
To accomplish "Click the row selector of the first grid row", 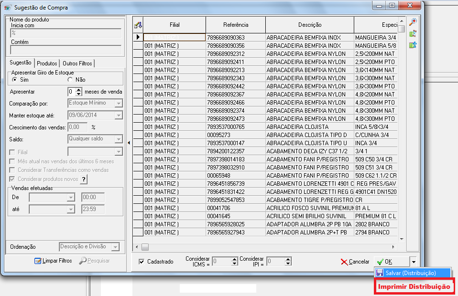I will click(x=138, y=37).
